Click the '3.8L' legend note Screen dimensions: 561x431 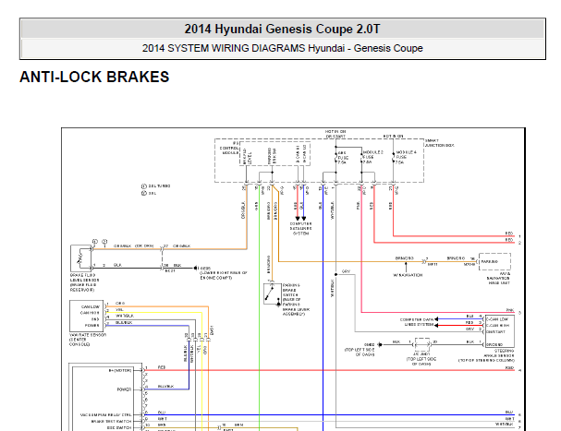(x=149, y=193)
